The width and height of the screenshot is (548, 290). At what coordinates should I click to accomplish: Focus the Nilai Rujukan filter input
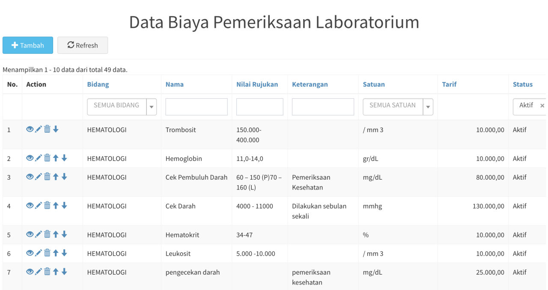pyautogui.click(x=260, y=107)
